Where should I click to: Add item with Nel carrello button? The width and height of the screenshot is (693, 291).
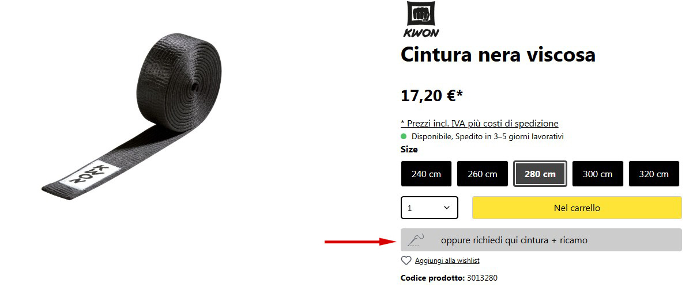[x=577, y=208]
